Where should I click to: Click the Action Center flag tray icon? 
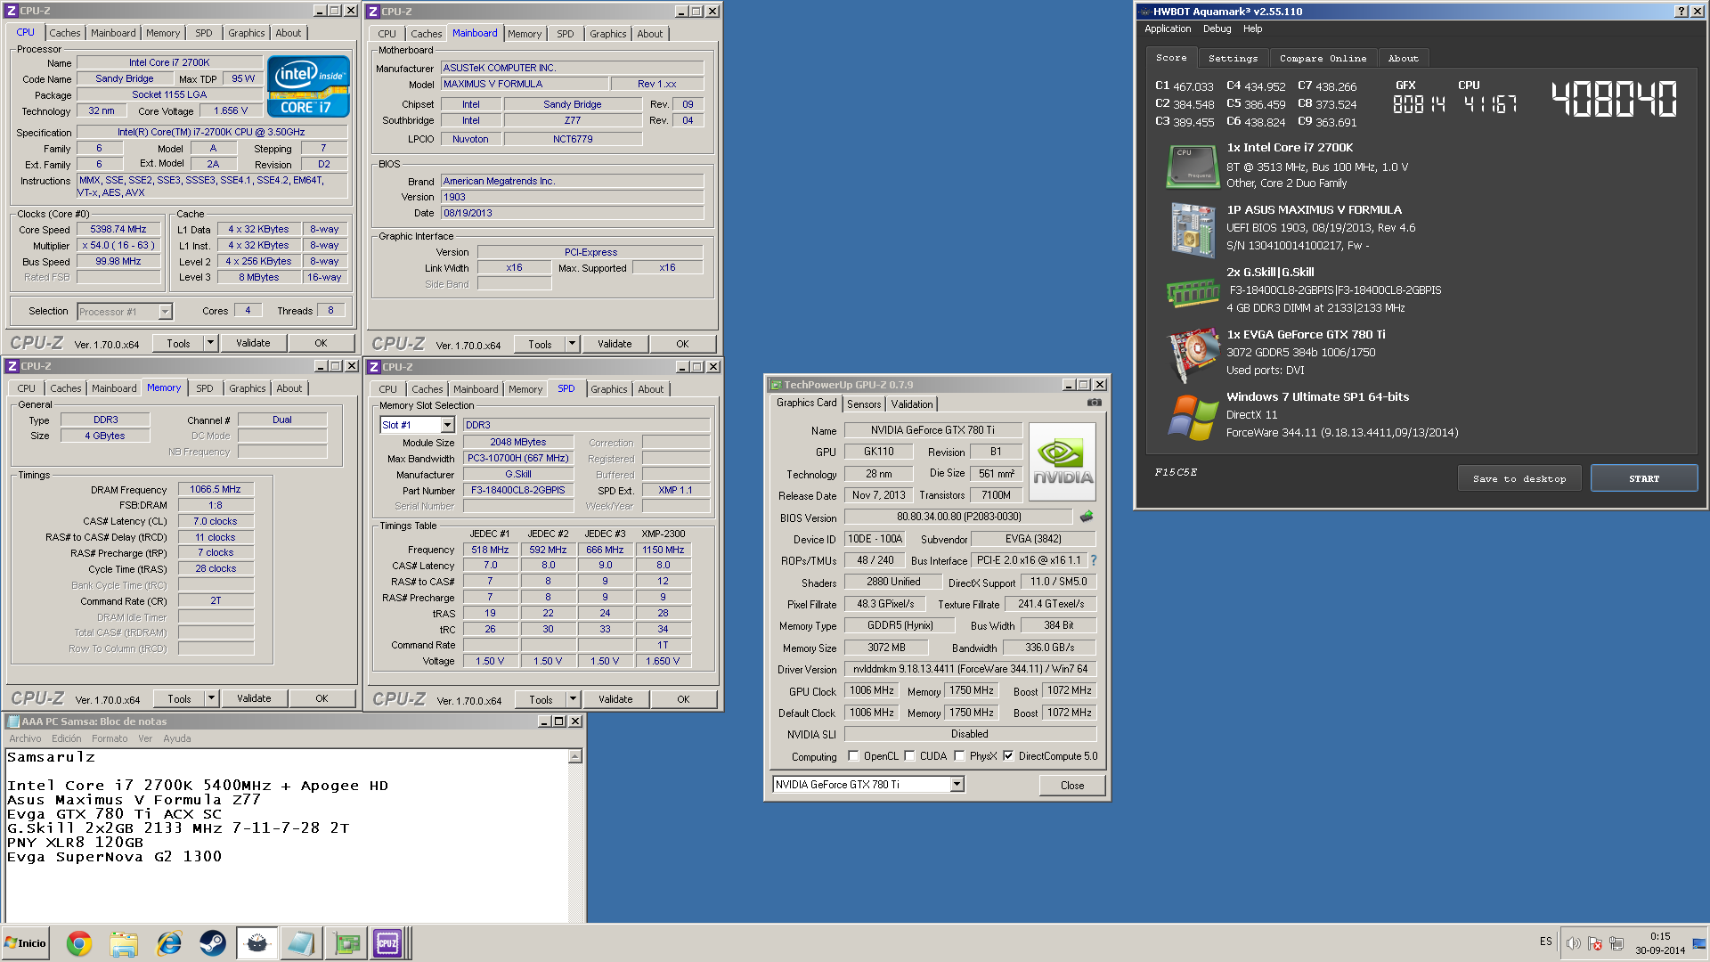[x=1595, y=943]
